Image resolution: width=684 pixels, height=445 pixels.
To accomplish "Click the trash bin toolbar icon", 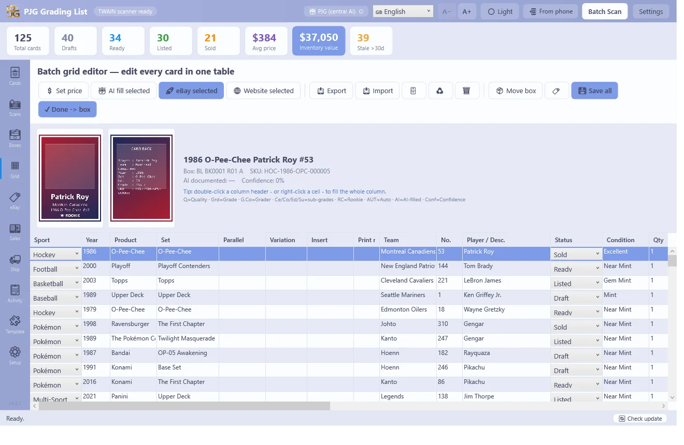I will tap(466, 91).
